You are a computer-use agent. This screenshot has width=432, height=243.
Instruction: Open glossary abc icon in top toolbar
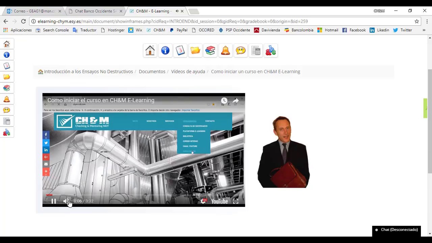point(271,51)
